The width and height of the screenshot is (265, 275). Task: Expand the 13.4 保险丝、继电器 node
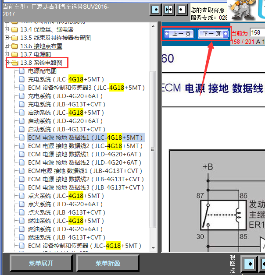[7, 29]
